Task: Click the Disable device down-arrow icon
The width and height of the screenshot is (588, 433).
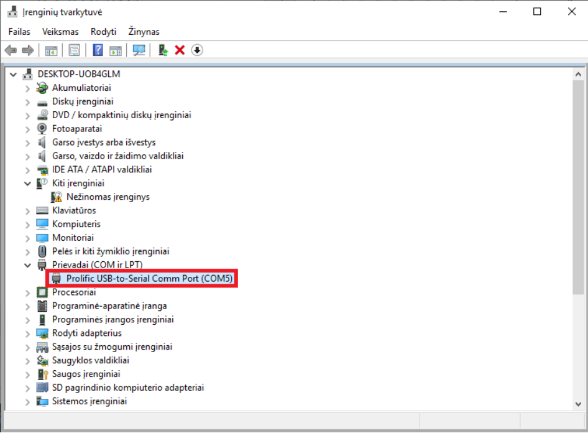Action: (x=197, y=50)
